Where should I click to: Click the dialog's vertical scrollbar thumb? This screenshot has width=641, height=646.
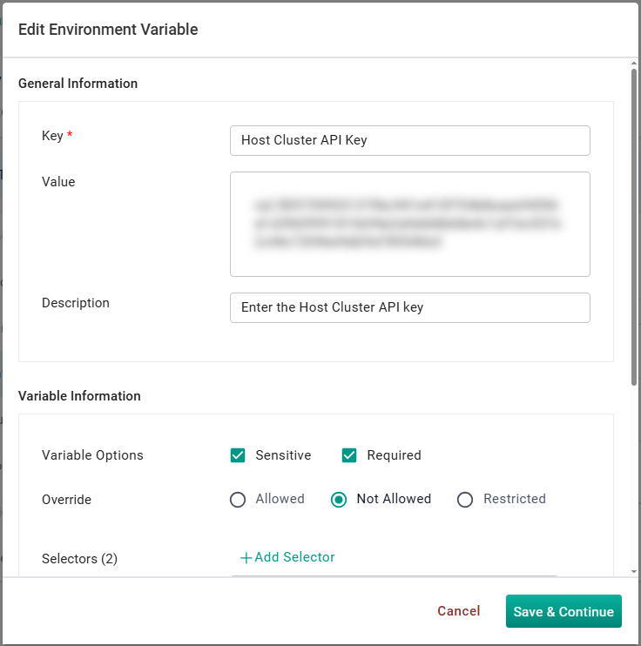pyautogui.click(x=633, y=227)
